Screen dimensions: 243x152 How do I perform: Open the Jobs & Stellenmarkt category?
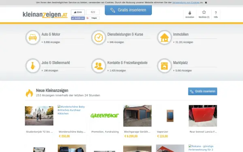pos(55,63)
